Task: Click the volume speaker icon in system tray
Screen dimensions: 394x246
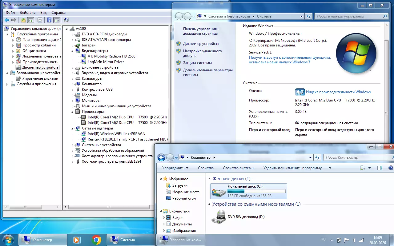Action: 354,240
